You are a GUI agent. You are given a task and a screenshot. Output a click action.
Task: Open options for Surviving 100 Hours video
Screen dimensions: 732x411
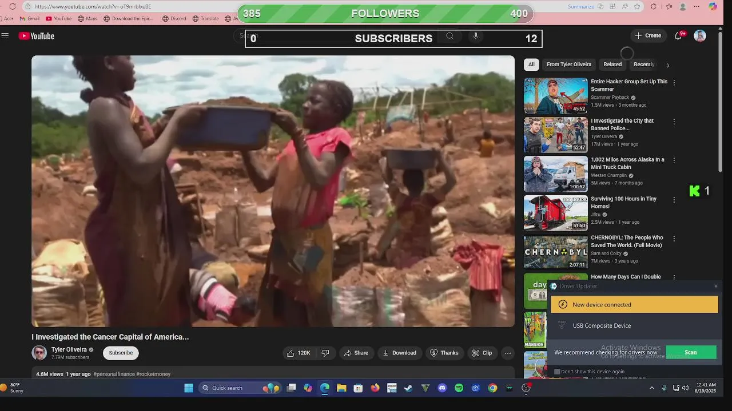(674, 200)
